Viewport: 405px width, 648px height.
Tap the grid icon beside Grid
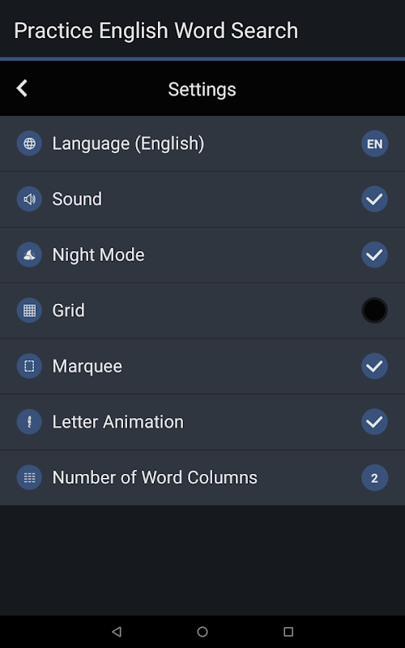point(29,310)
